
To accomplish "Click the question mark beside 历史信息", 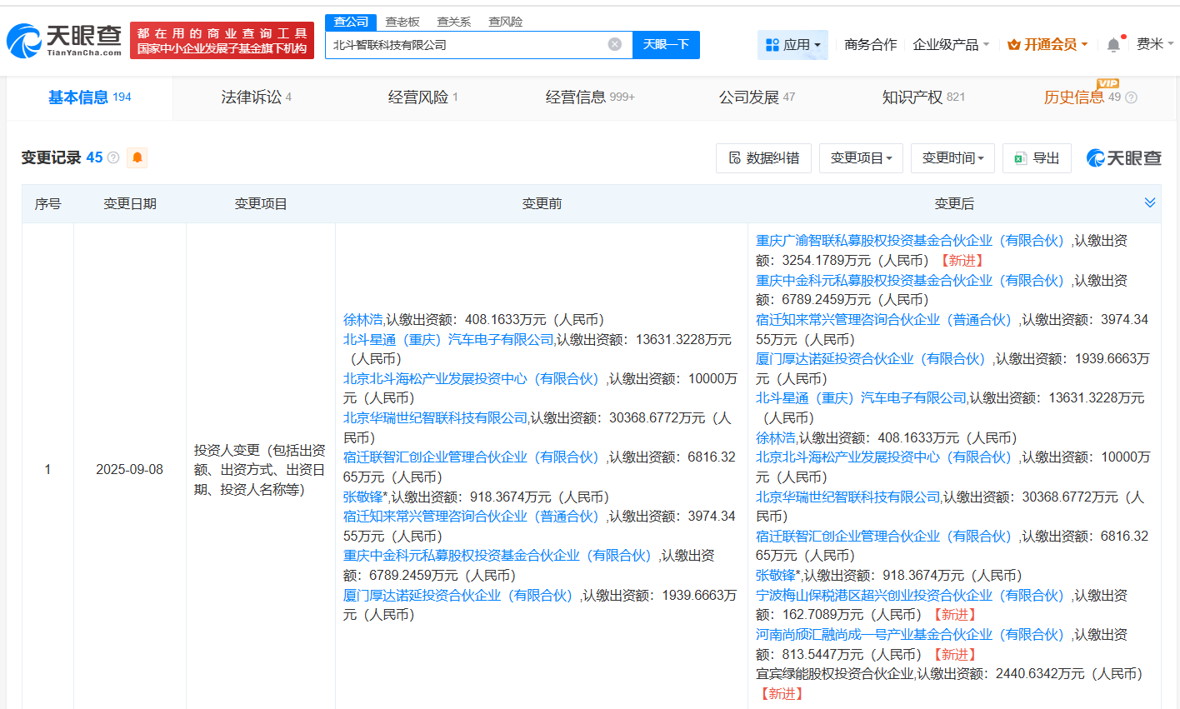I will (1131, 97).
